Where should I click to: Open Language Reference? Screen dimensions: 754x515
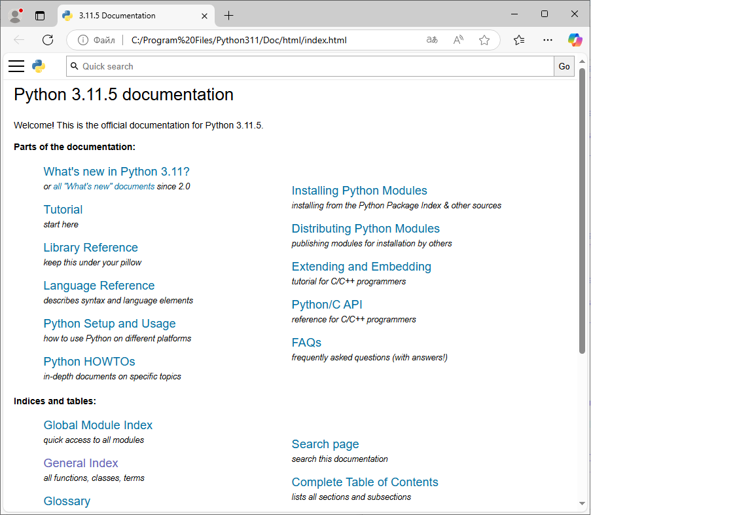click(99, 286)
